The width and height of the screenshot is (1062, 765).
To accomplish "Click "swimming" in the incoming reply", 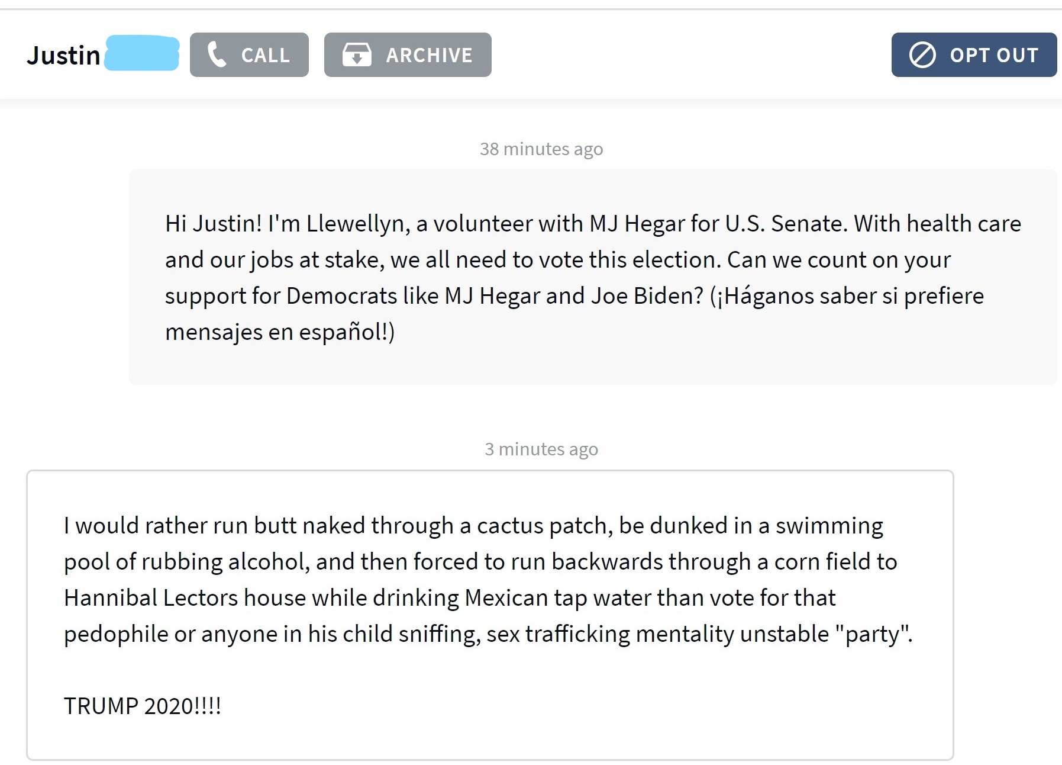I will [829, 526].
